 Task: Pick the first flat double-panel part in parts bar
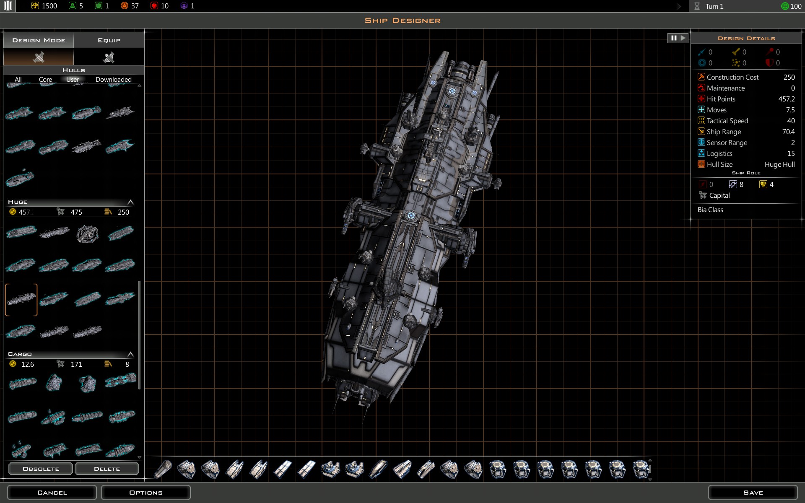click(282, 469)
